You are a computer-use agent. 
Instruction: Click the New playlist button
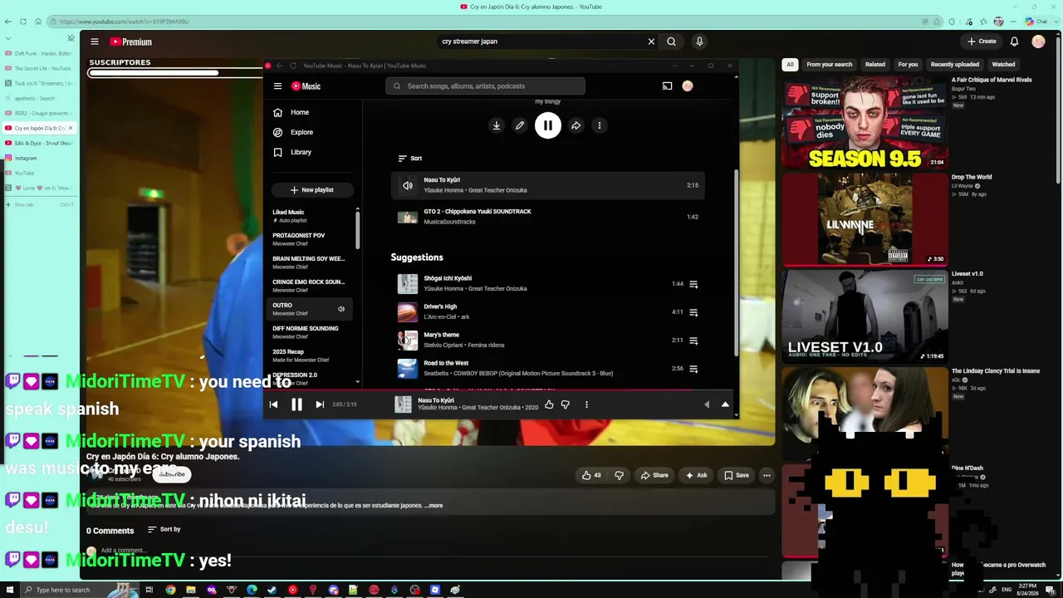[x=311, y=190]
